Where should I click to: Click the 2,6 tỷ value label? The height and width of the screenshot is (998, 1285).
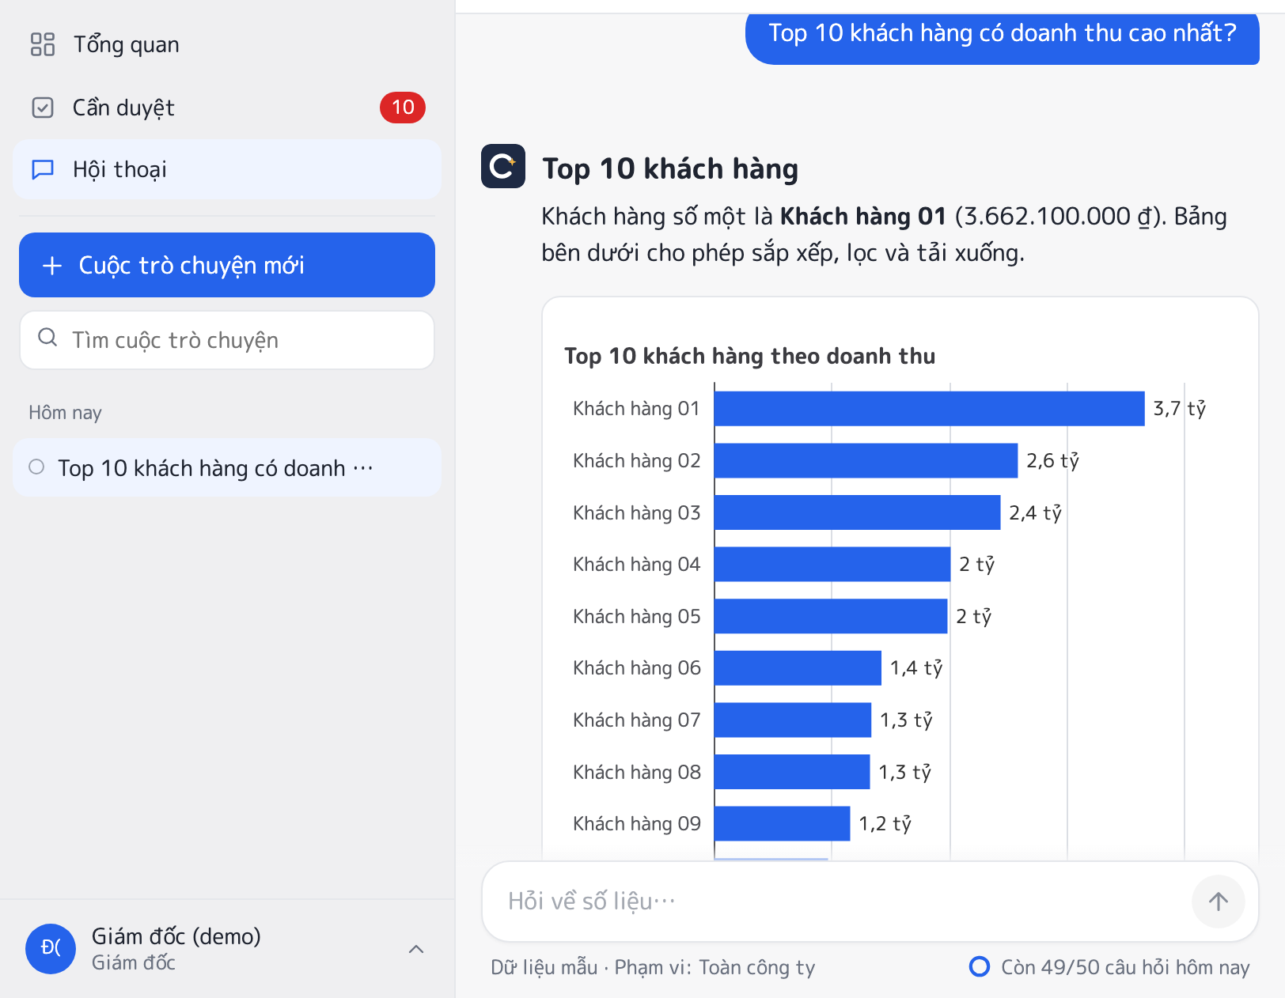[x=1052, y=461]
